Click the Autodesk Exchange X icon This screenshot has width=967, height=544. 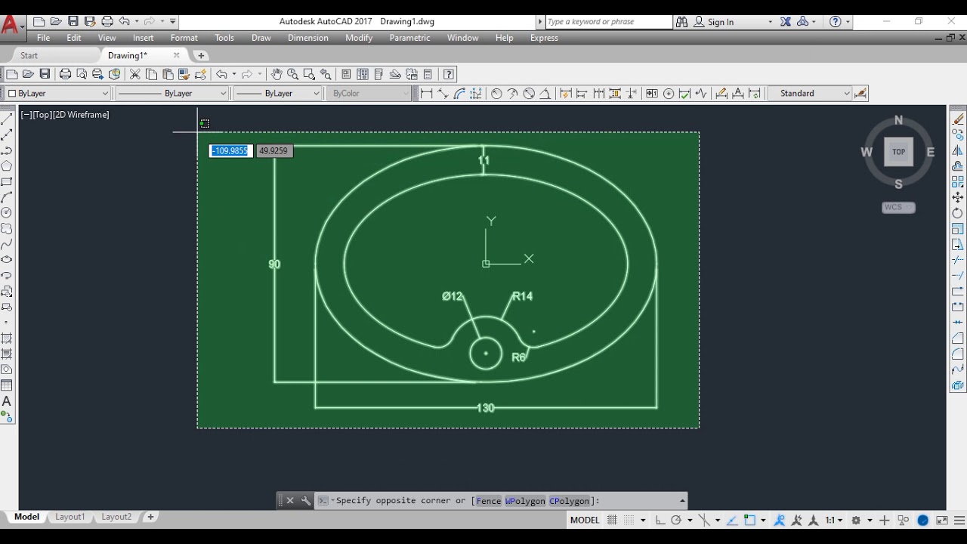[x=786, y=22]
